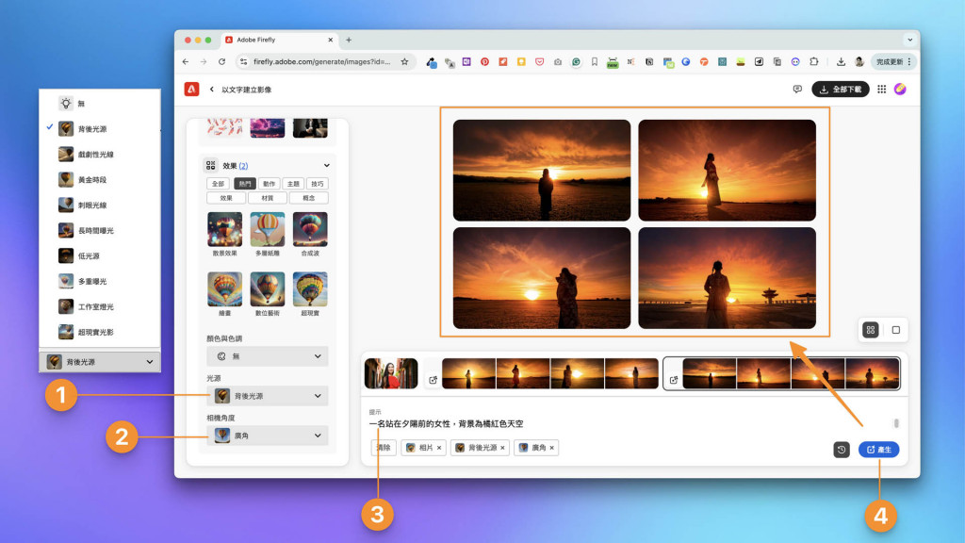
Task: Choose 低光源 in the lighting list
Action: coord(100,255)
